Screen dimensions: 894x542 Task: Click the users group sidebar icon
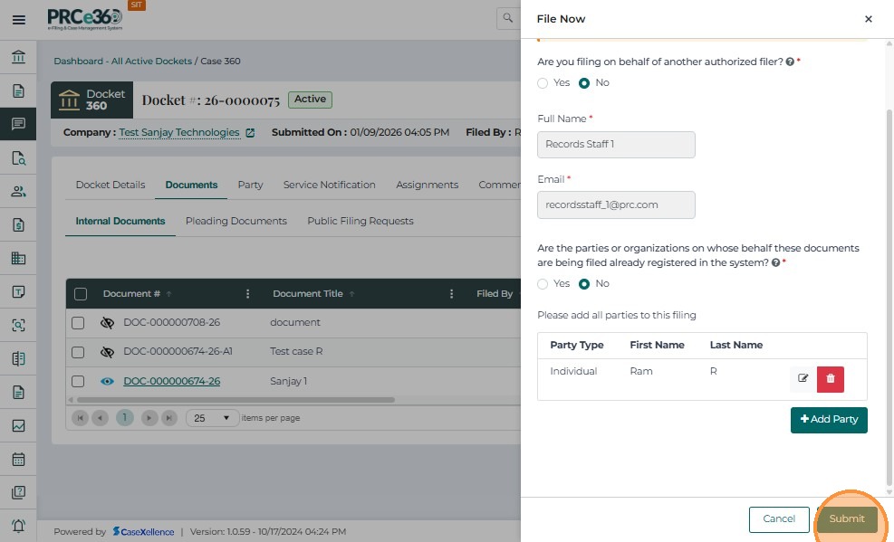(18, 191)
